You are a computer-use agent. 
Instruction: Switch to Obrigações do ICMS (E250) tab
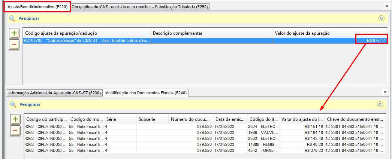click(140, 7)
